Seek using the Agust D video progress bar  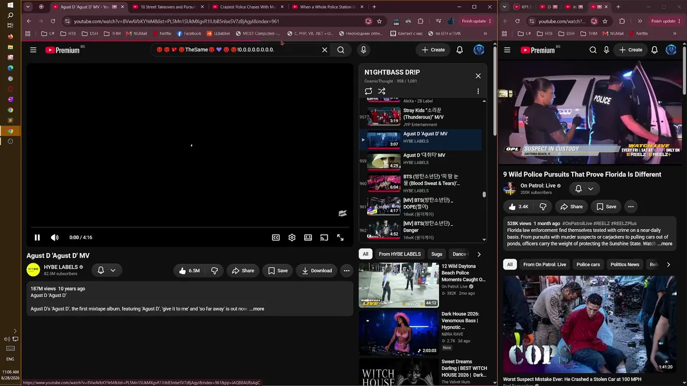pyautogui.click(x=189, y=227)
